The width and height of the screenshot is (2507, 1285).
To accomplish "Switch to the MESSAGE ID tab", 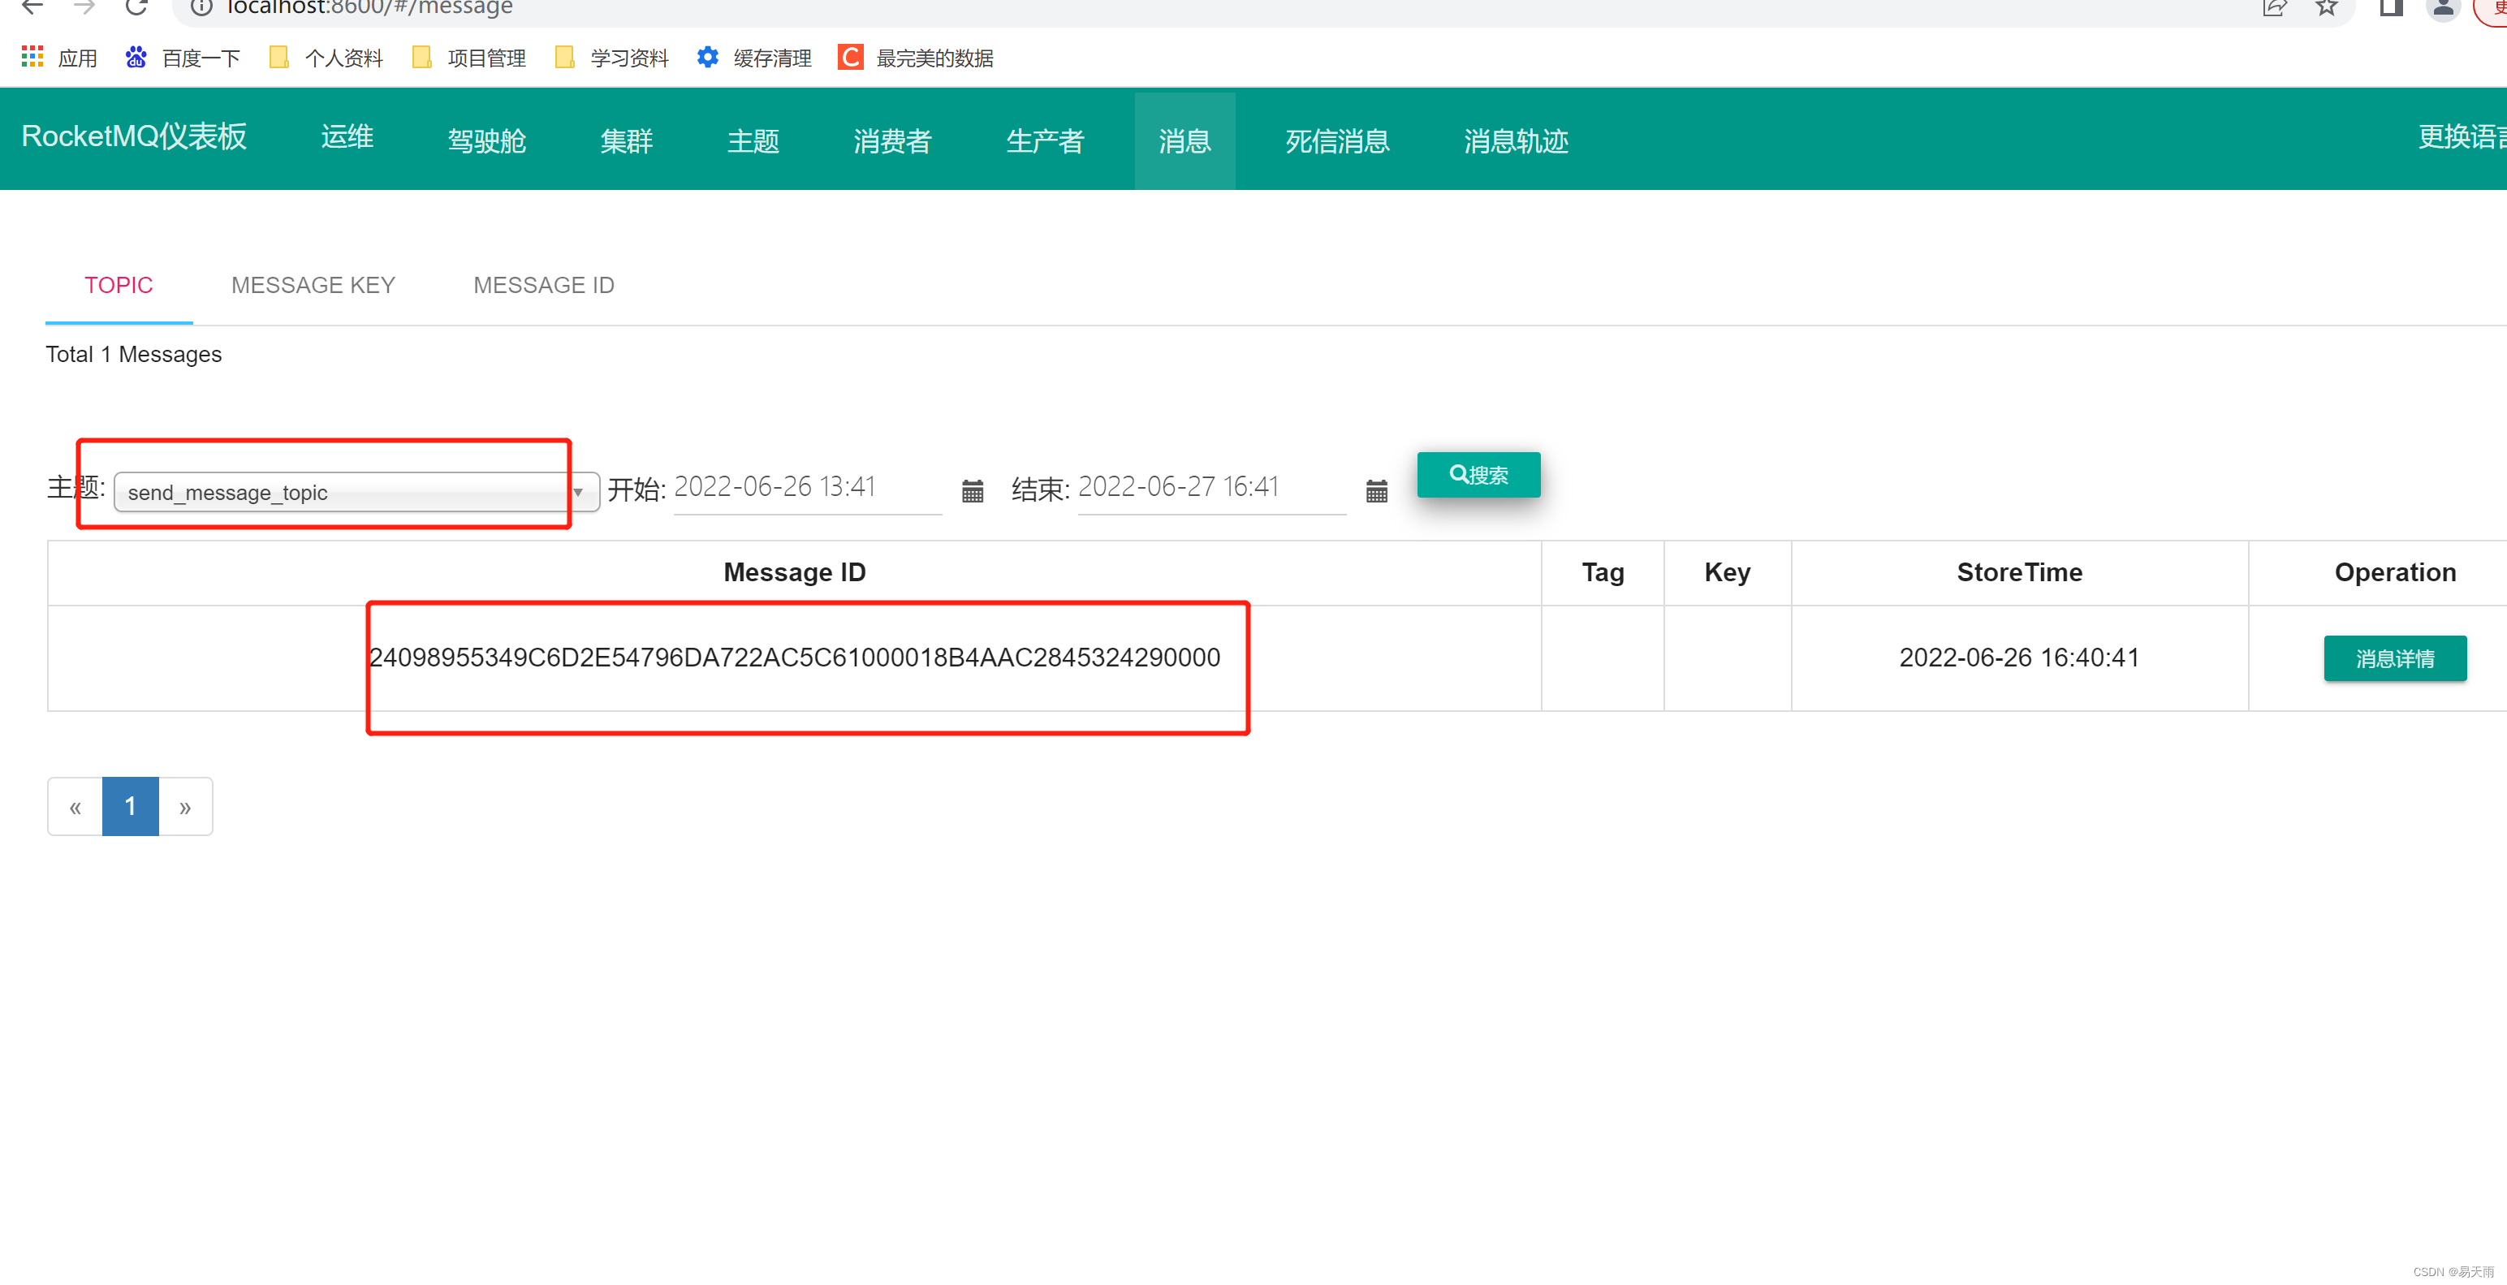I will (x=543, y=285).
